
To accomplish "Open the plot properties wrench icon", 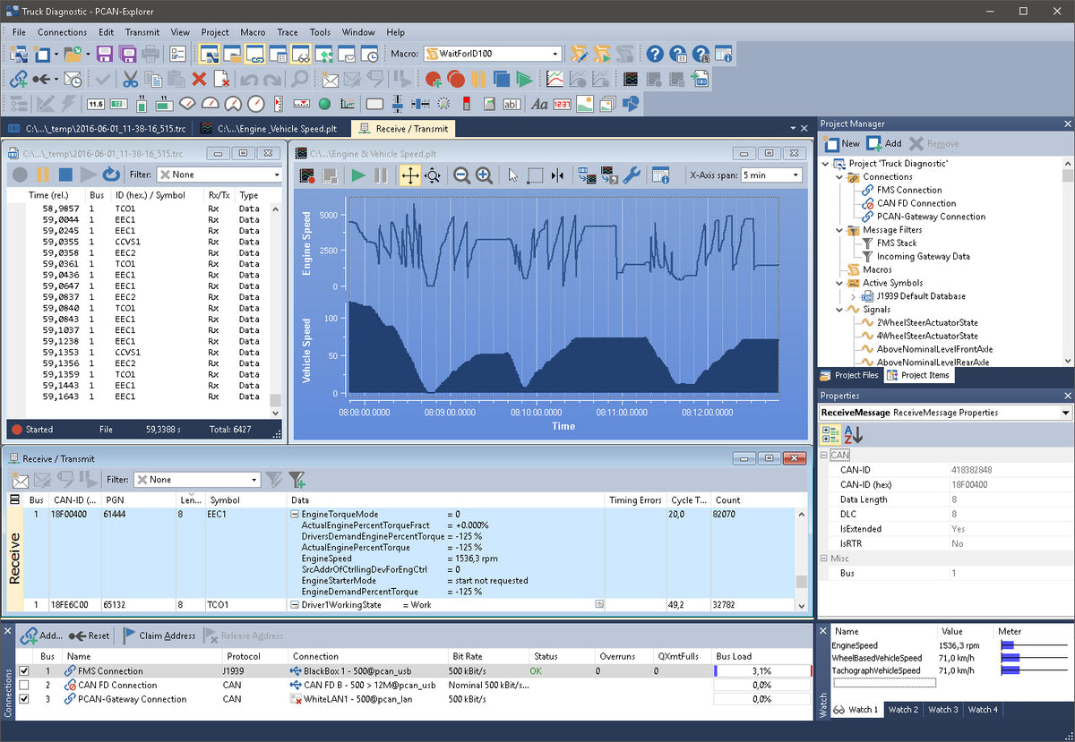I will click(x=631, y=175).
